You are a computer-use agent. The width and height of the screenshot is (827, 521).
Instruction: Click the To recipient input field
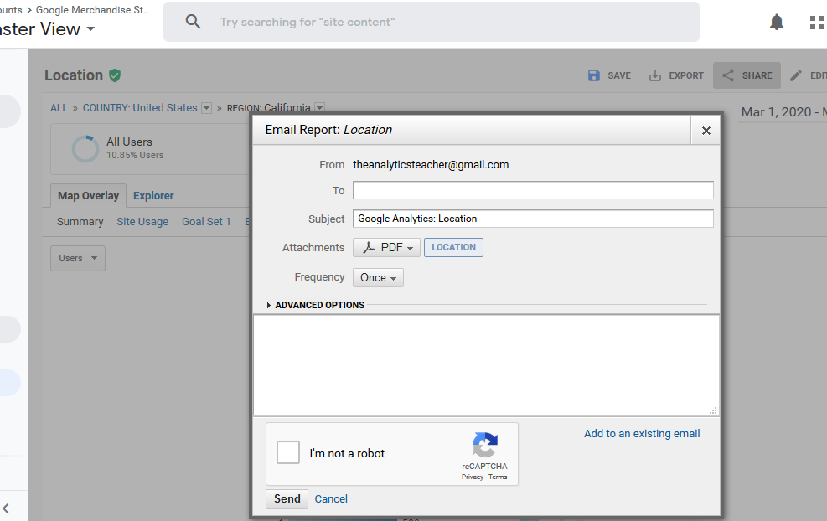tap(533, 190)
